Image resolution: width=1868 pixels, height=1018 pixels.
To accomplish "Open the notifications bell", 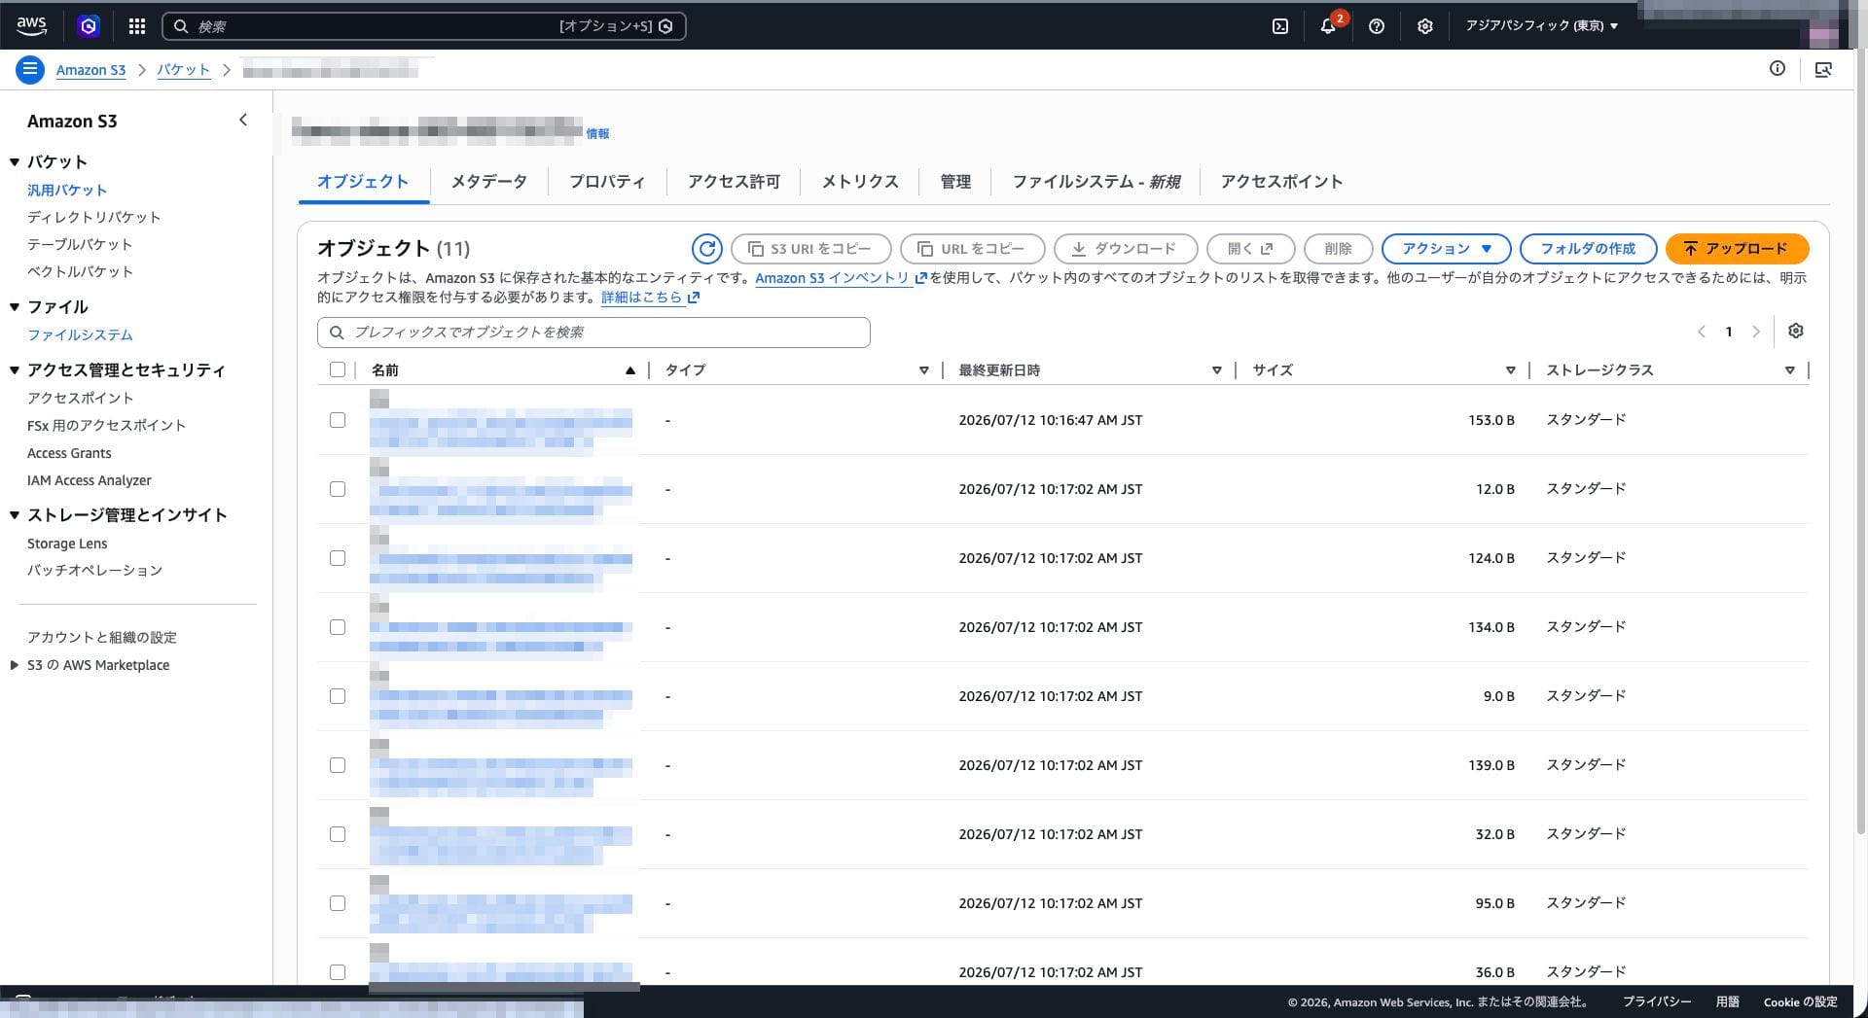I will pyautogui.click(x=1328, y=26).
